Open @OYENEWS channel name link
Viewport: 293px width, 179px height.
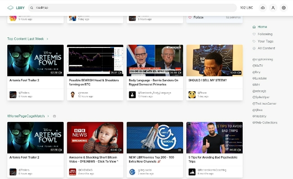pyautogui.click(x=86, y=170)
